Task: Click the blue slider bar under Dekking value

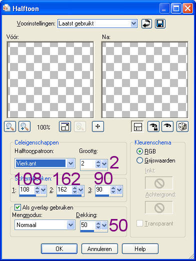Action: pyautogui.click(x=87, y=231)
